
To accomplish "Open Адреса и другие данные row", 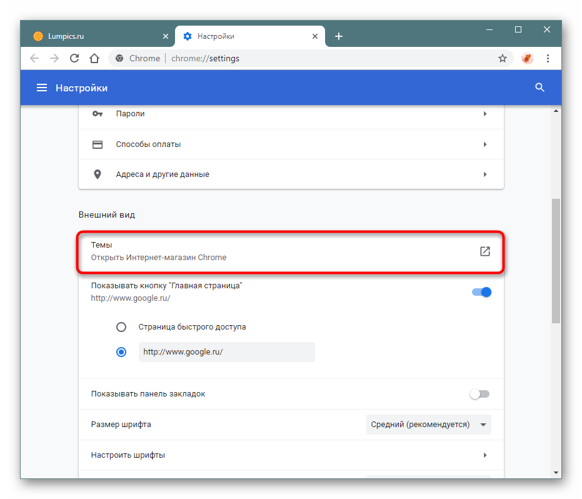I will click(x=291, y=174).
